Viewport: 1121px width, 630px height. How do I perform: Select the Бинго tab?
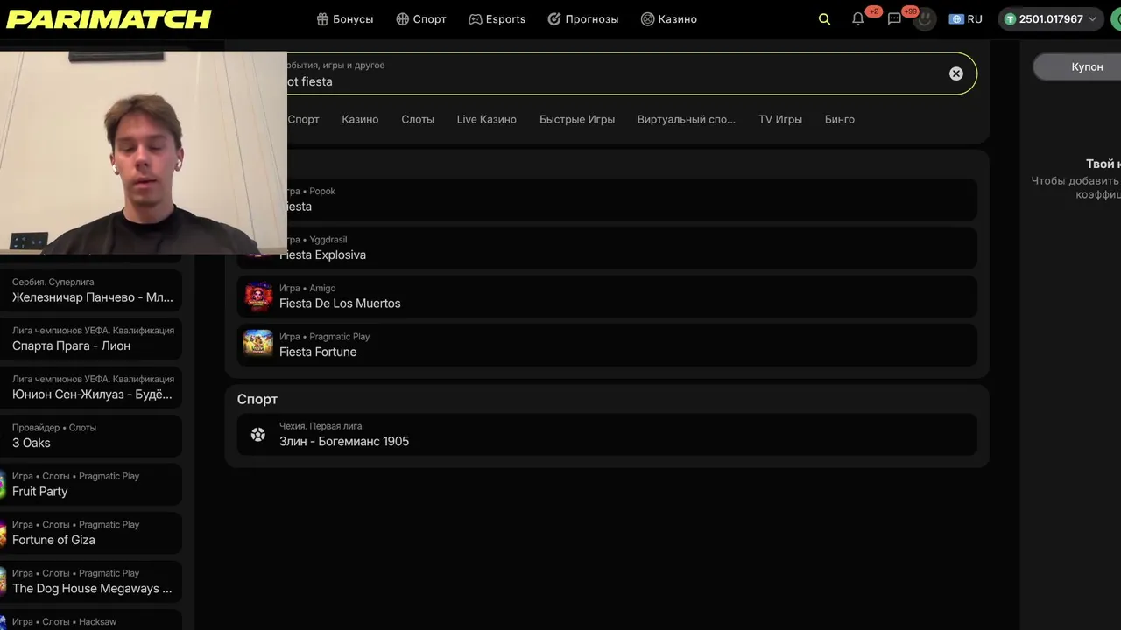pyautogui.click(x=840, y=119)
